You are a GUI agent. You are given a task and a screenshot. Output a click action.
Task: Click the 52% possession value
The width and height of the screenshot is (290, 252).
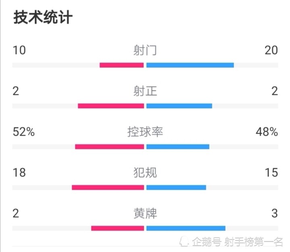(x=24, y=132)
